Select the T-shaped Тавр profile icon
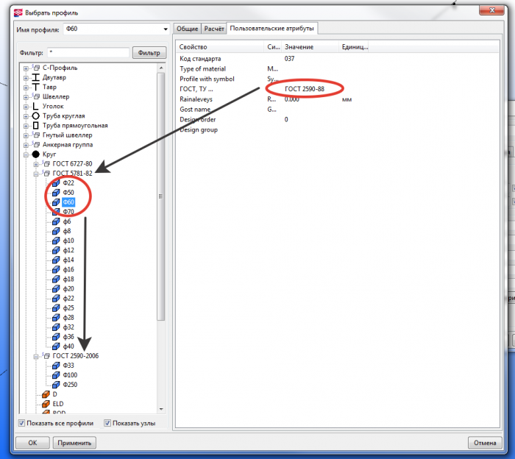Image resolution: width=515 pixels, height=459 pixels. (35, 87)
